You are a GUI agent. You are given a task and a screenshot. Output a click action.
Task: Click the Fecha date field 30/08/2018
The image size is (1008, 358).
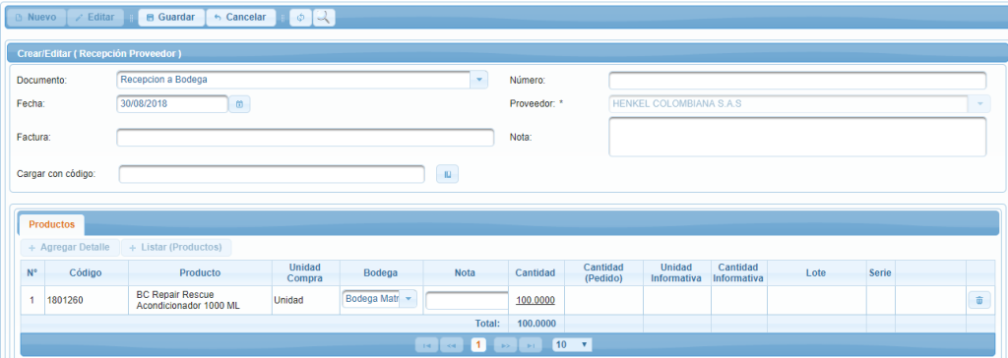172,103
